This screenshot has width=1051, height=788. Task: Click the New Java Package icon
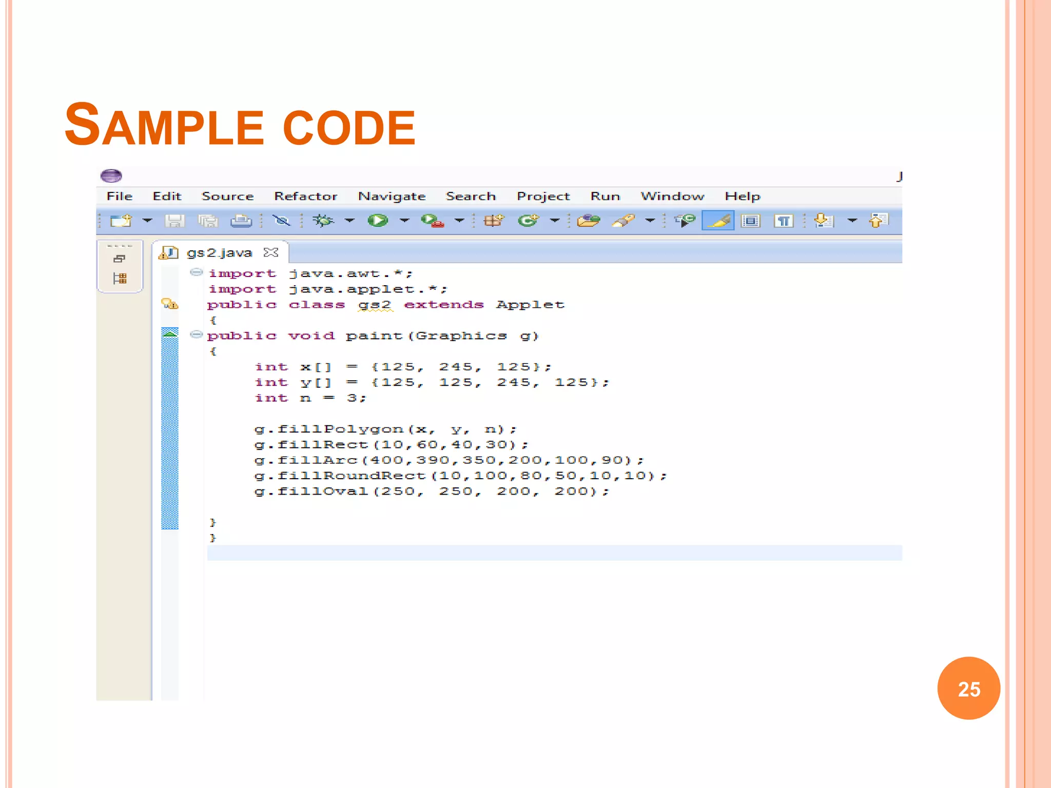(x=494, y=221)
